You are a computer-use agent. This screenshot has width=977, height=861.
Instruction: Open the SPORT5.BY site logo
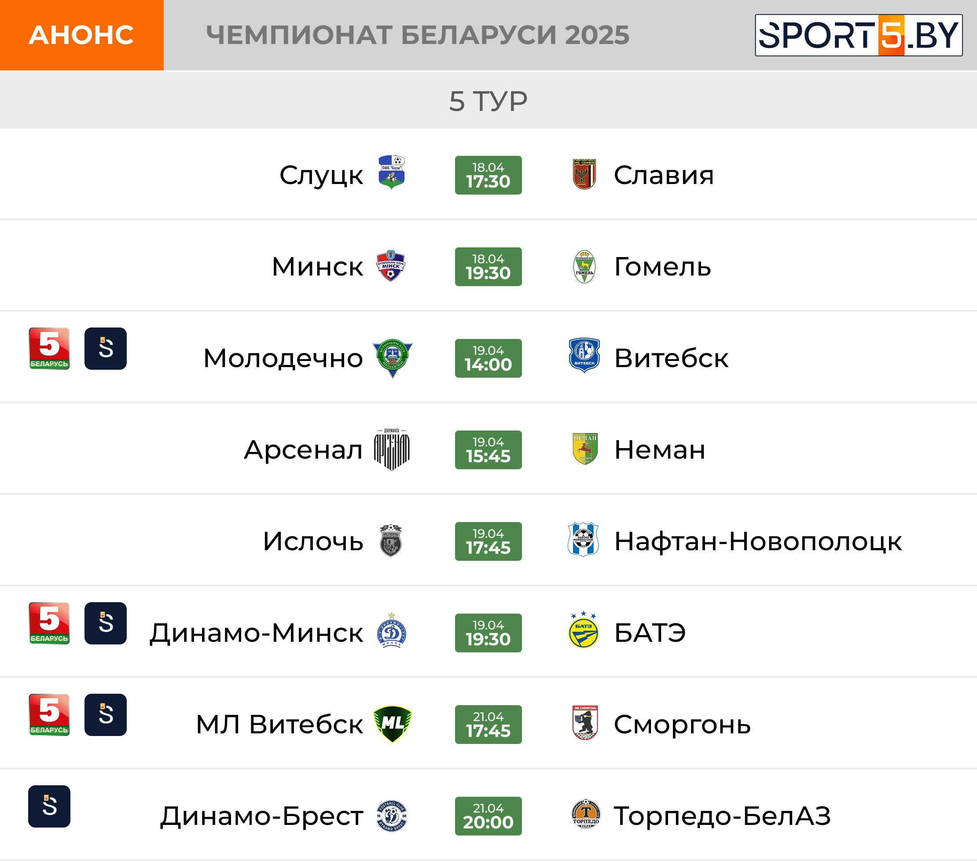[x=859, y=35]
